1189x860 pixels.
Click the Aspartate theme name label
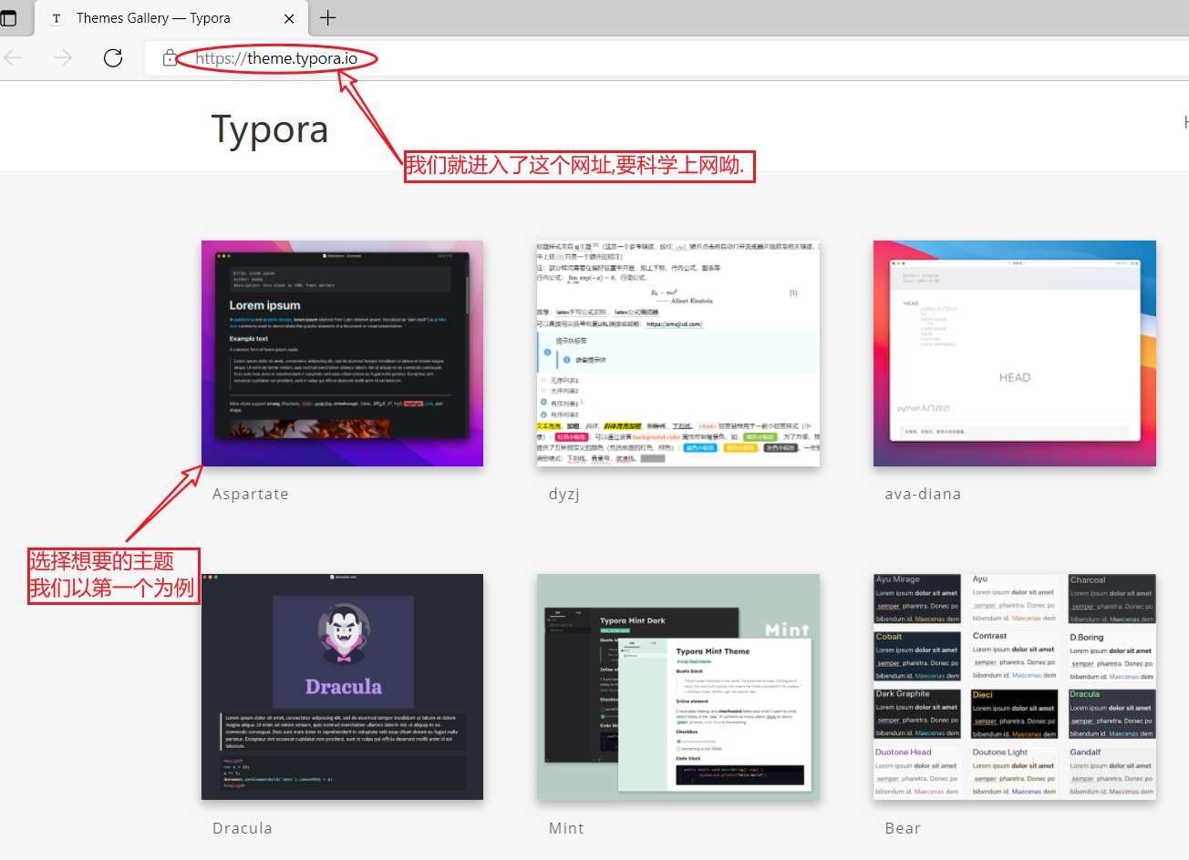click(x=250, y=493)
